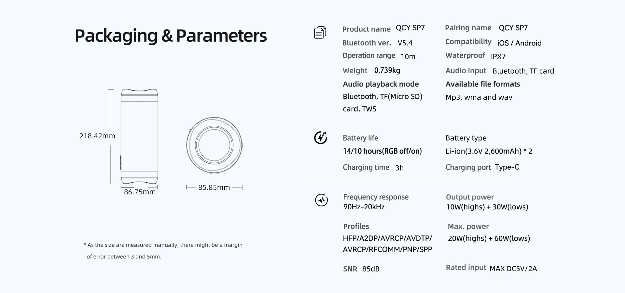The width and height of the screenshot is (625, 293).
Task: Click the Weight 0.739kg value
Action: click(x=387, y=70)
